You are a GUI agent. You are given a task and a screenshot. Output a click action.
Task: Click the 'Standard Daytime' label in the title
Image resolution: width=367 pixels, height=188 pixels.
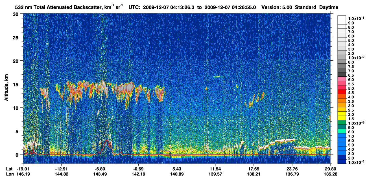[x=316, y=7]
